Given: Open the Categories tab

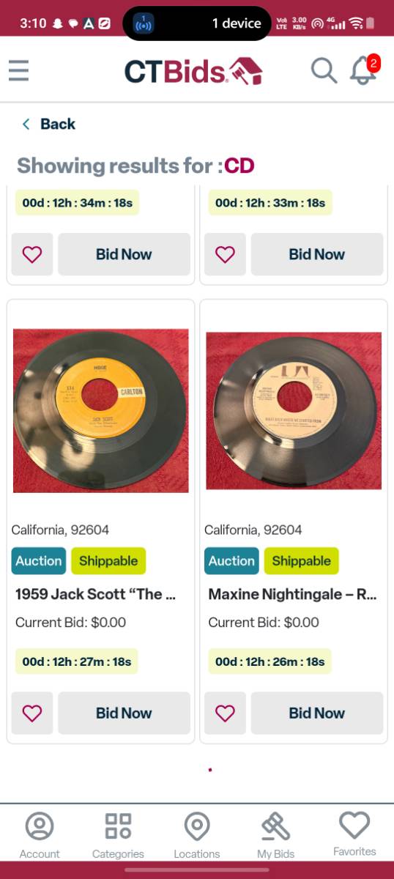Looking at the screenshot, I should coord(118,836).
